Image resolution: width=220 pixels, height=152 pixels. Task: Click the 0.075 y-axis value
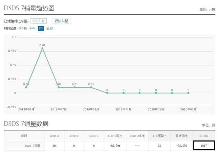point(12,51)
